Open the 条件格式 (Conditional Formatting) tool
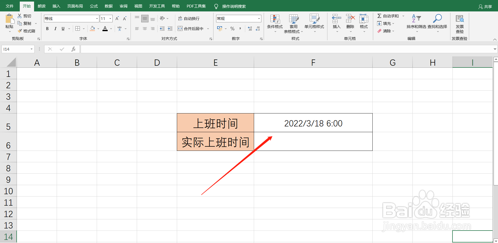The height and width of the screenshot is (243, 498). point(275,23)
